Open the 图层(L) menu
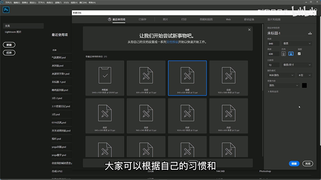This screenshot has width=321, height=180. point(33,3)
